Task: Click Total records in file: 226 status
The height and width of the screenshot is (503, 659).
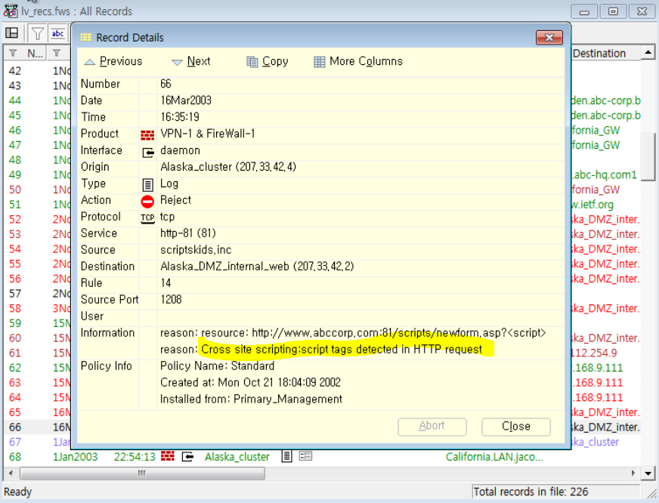Action: [x=531, y=492]
